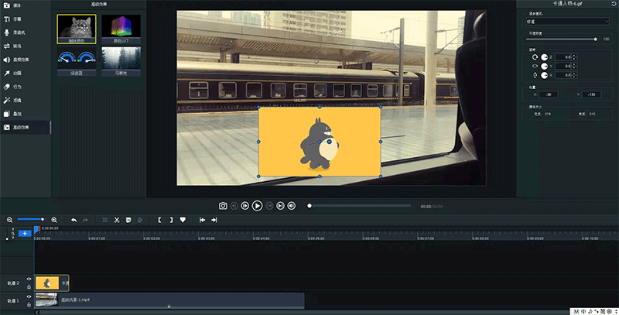The height and width of the screenshot is (315, 619).
Task: Add a marker with the shield-shaped icon
Action: click(183, 220)
